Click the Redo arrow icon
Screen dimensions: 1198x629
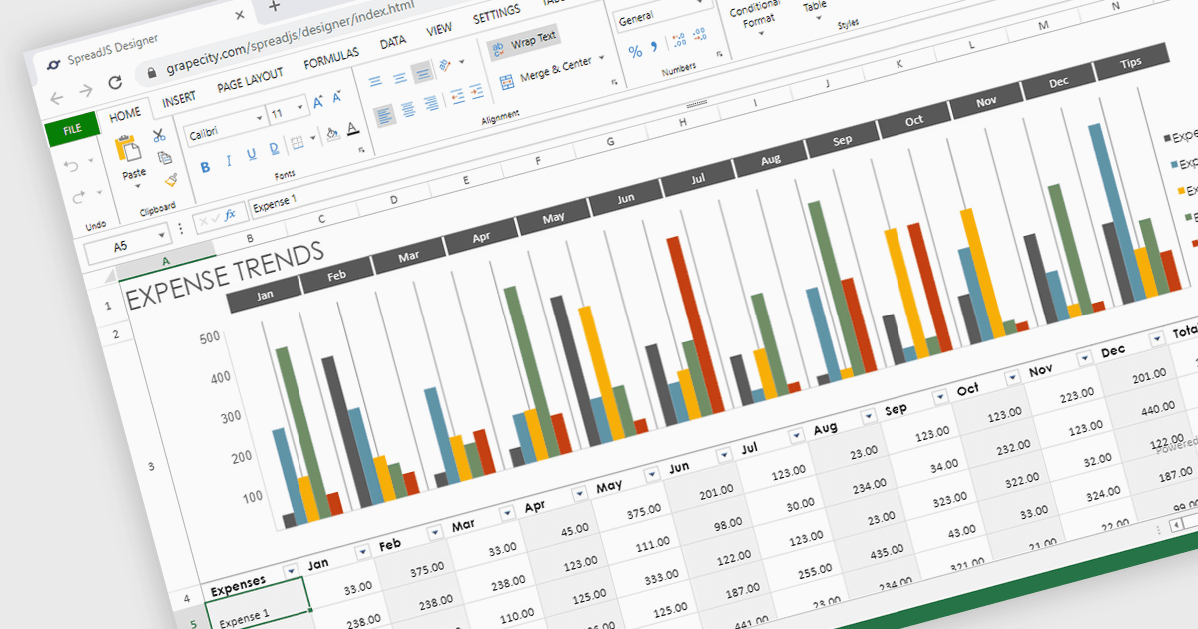click(x=79, y=197)
